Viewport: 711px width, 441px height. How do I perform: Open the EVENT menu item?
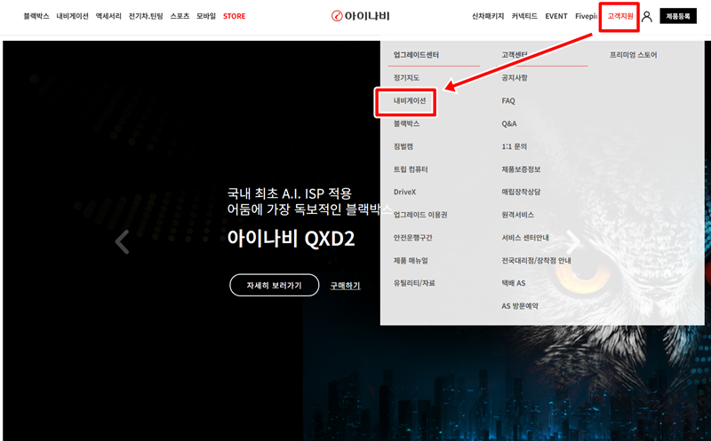(x=556, y=16)
